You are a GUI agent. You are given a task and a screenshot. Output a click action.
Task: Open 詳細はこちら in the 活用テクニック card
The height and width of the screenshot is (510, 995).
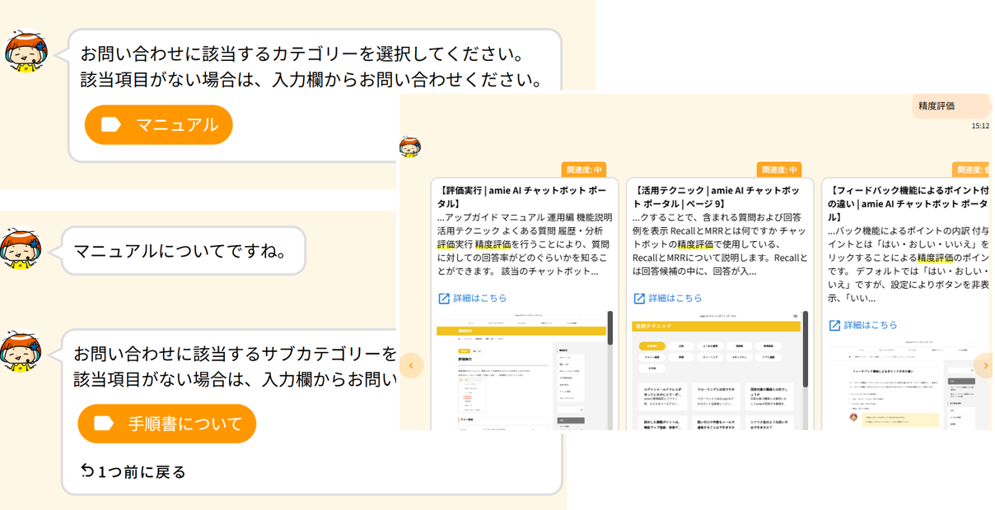(675, 298)
